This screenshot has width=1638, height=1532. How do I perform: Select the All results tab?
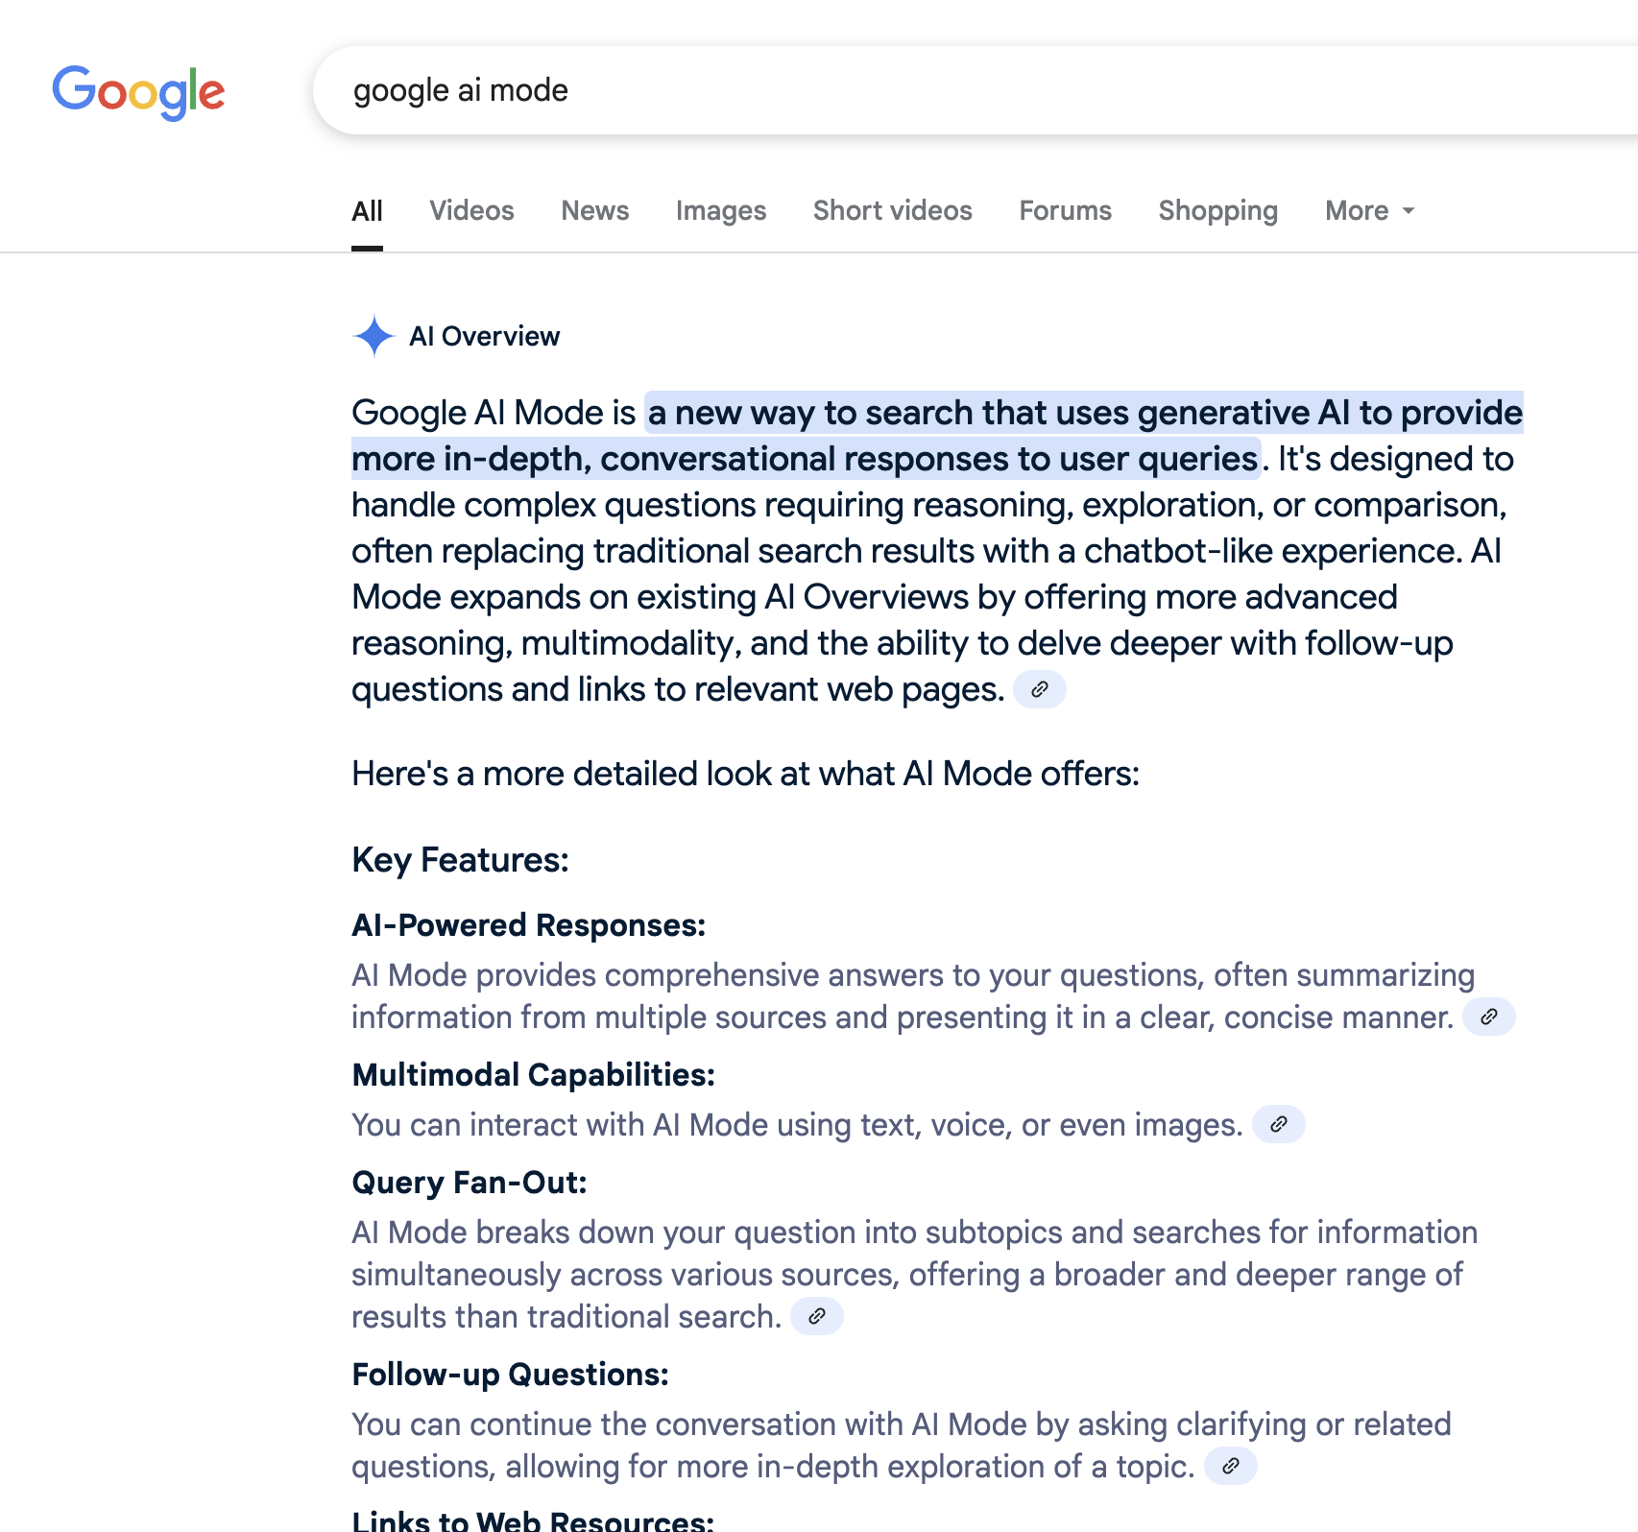pyautogui.click(x=367, y=211)
